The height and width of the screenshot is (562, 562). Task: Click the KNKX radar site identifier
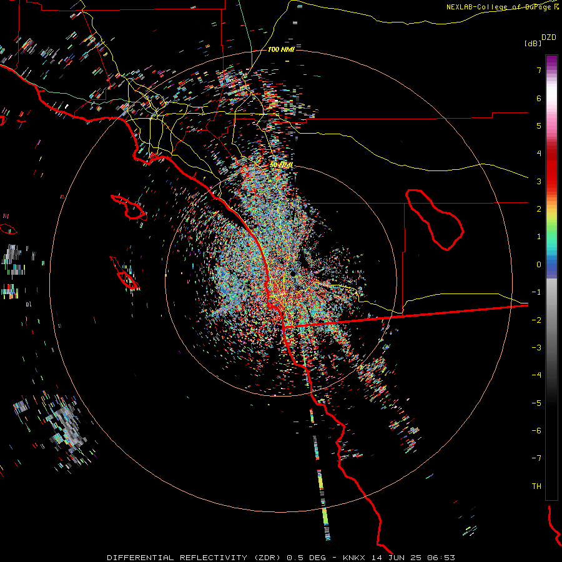(x=354, y=558)
